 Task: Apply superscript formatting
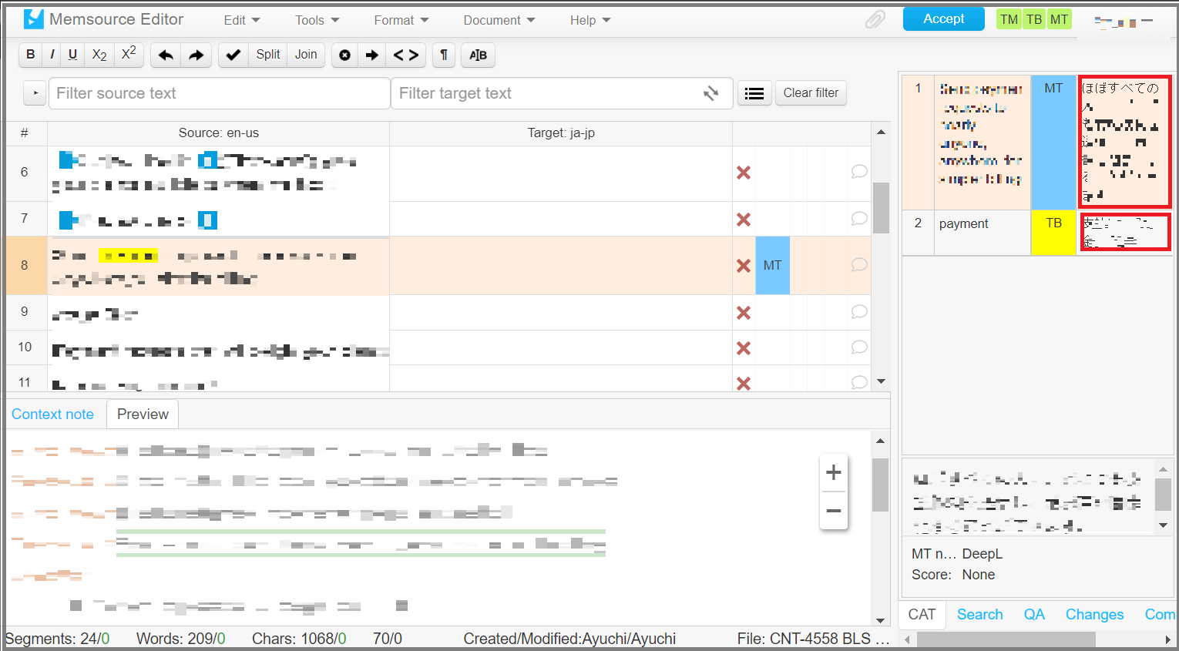(127, 54)
